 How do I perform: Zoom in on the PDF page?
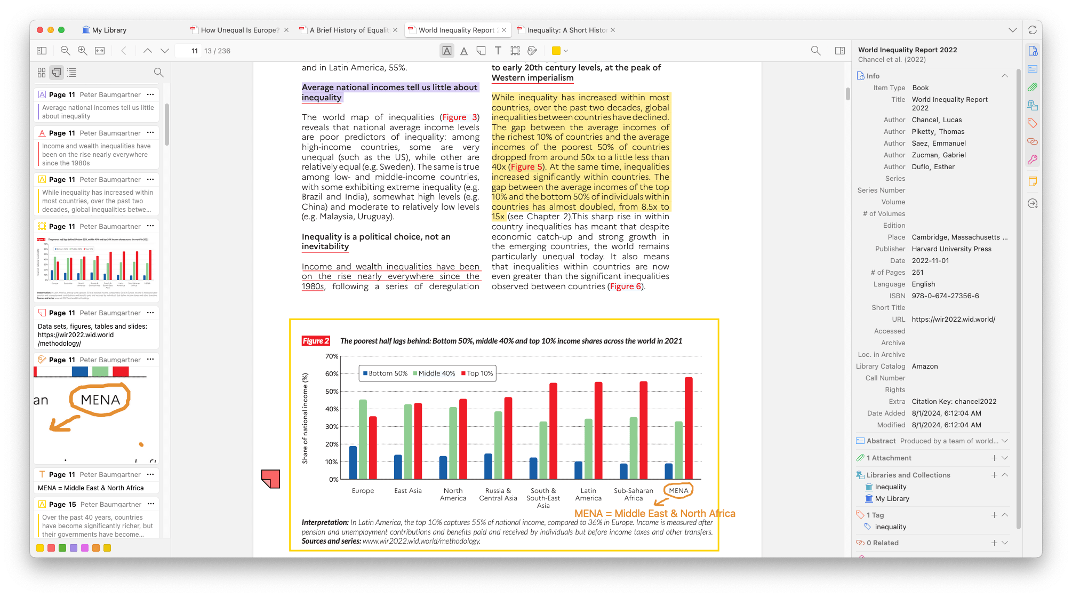click(82, 51)
